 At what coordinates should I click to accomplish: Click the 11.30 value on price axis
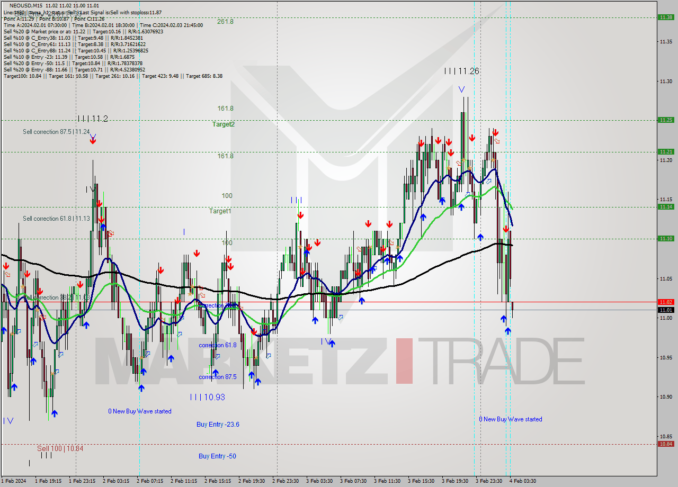coord(666,81)
